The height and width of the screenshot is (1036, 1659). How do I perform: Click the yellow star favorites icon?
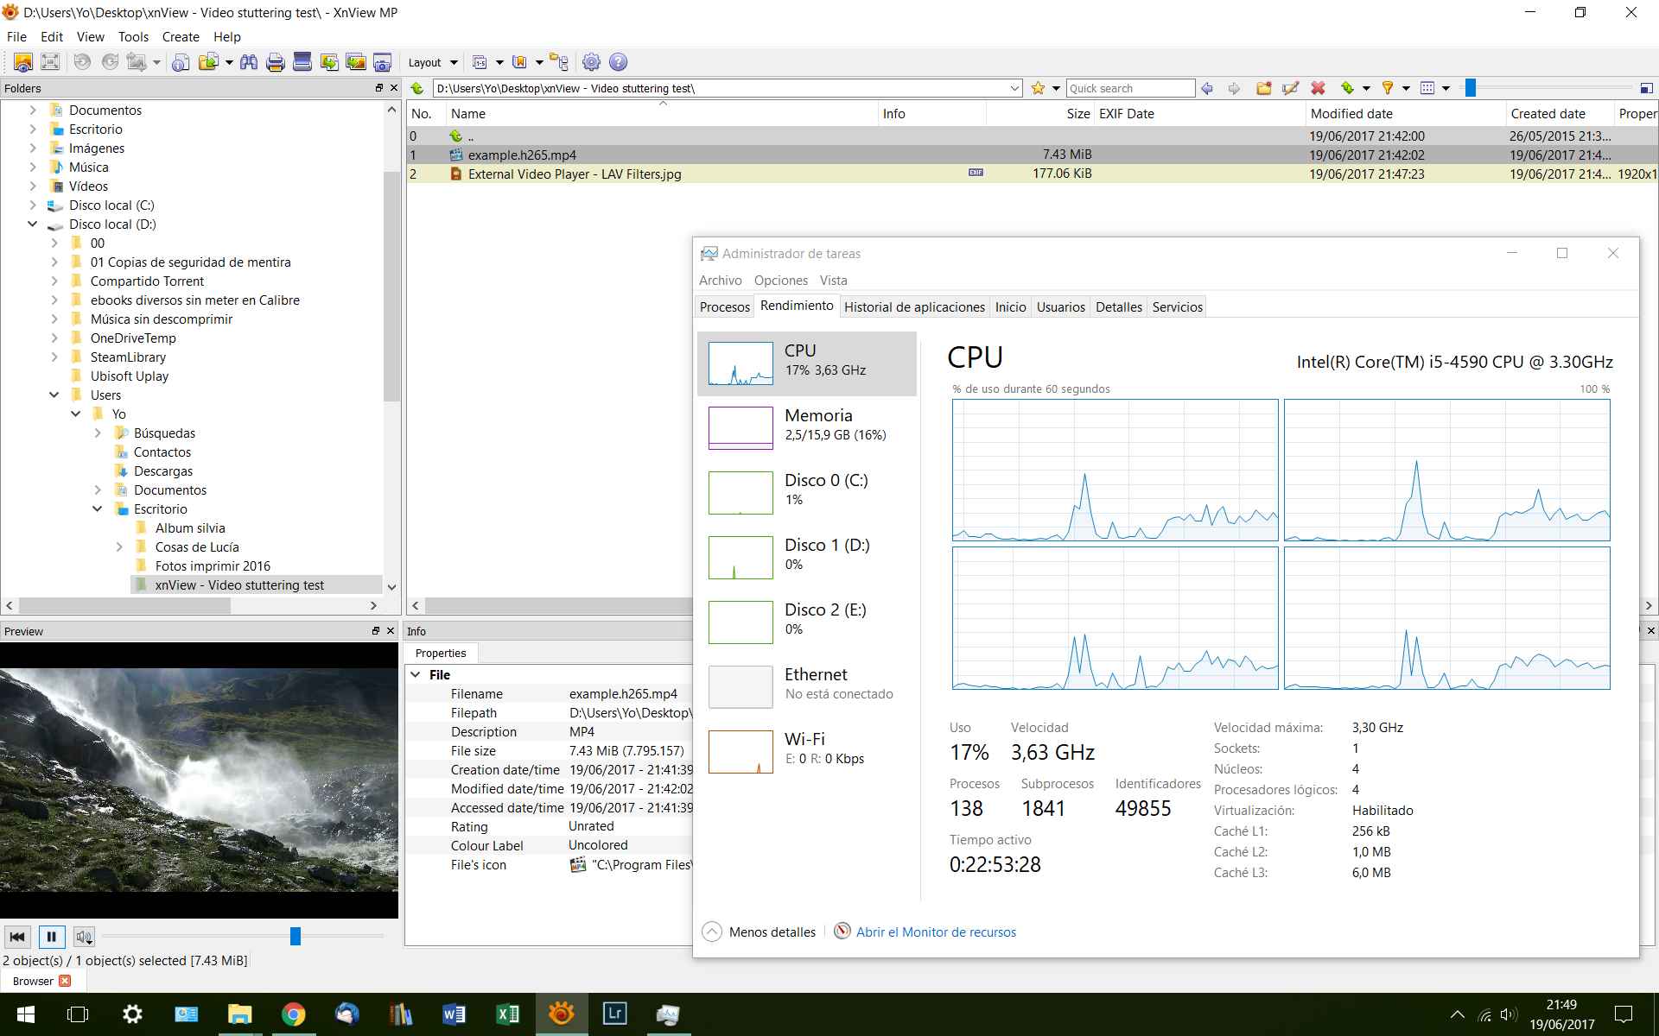[1038, 88]
